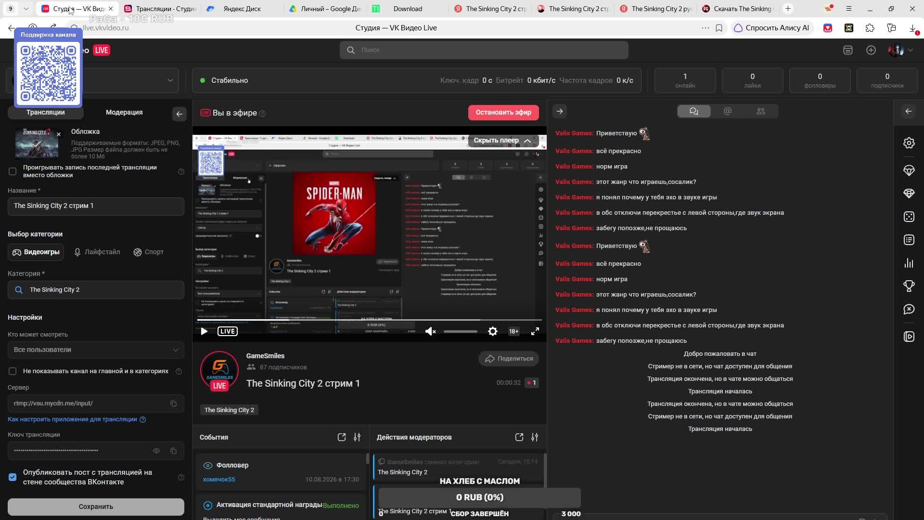Open the browser bookmark icon
This screenshot has height=520, width=924.
click(x=719, y=28)
